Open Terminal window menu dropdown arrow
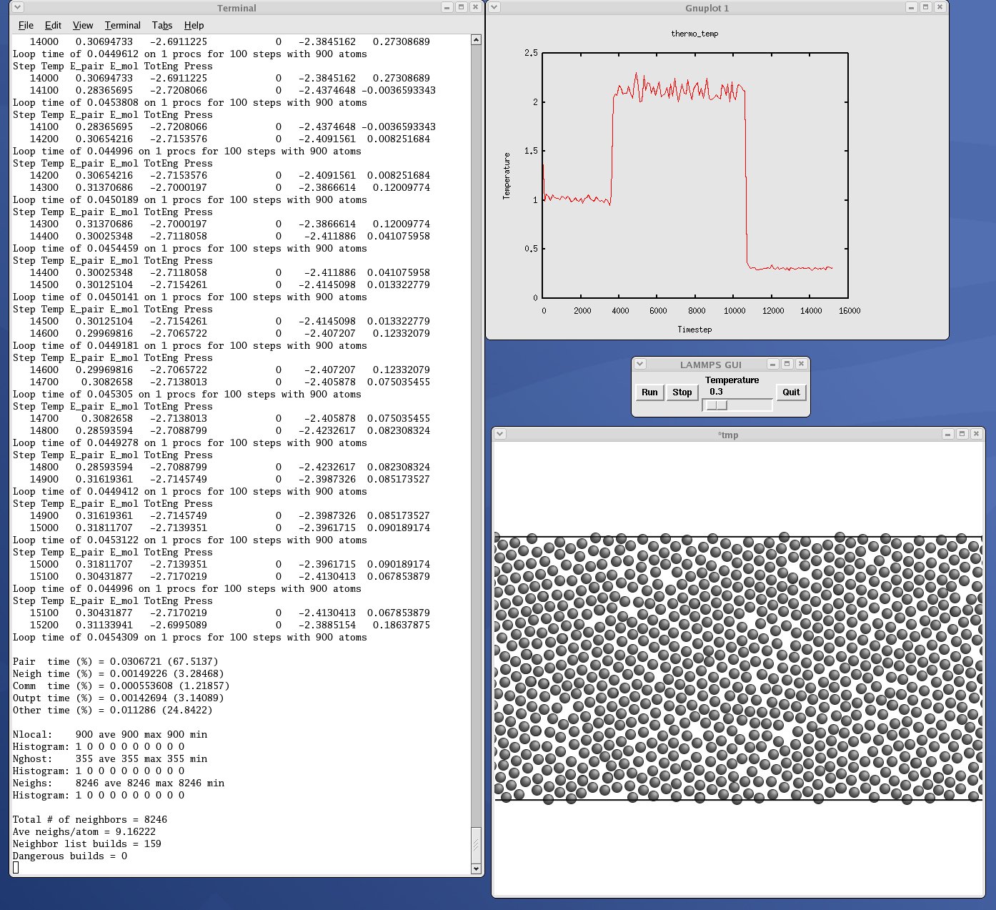 (18, 7)
